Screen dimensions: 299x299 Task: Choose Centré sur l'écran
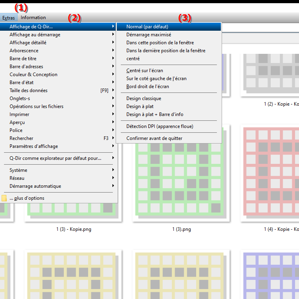169,71
